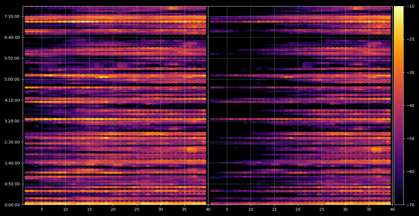Click x-axis tick 5 under the left heatmap
Screen dimensions: 419x216
click(x=42, y=209)
